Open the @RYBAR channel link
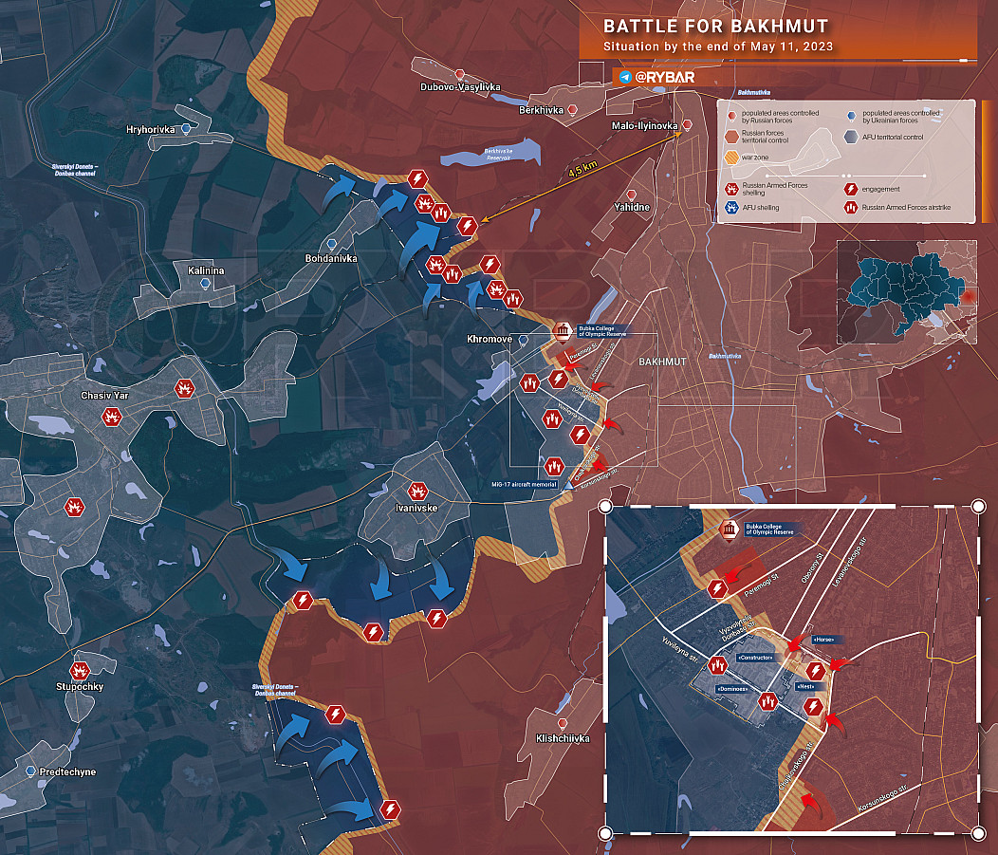 pyautogui.click(x=668, y=78)
